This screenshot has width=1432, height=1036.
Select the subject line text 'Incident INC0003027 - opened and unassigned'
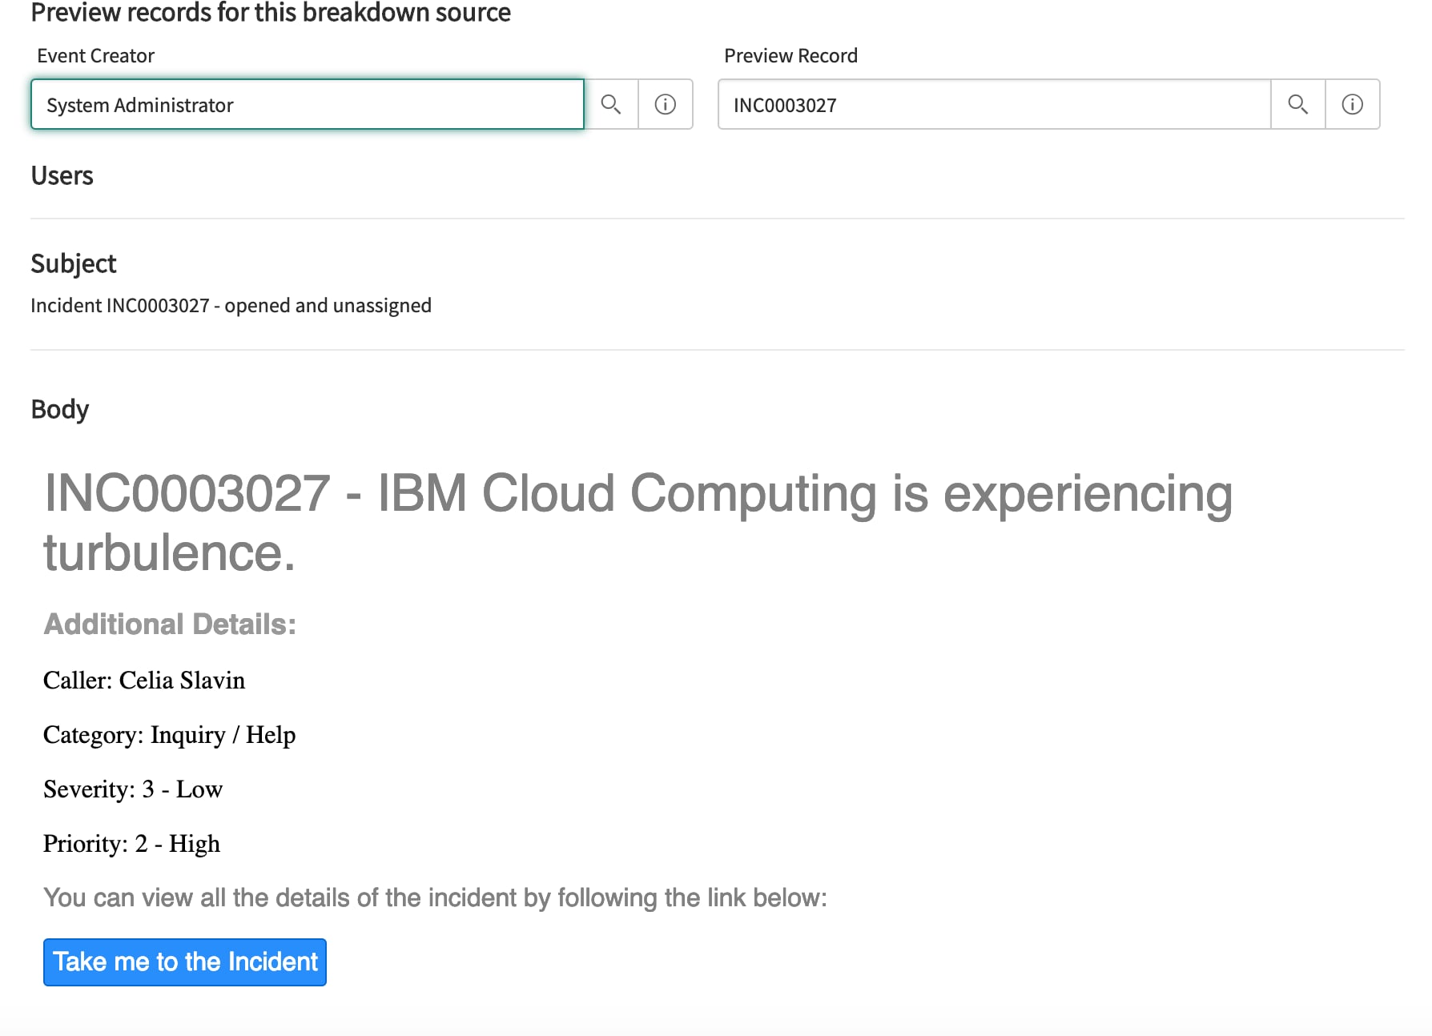pyautogui.click(x=231, y=306)
